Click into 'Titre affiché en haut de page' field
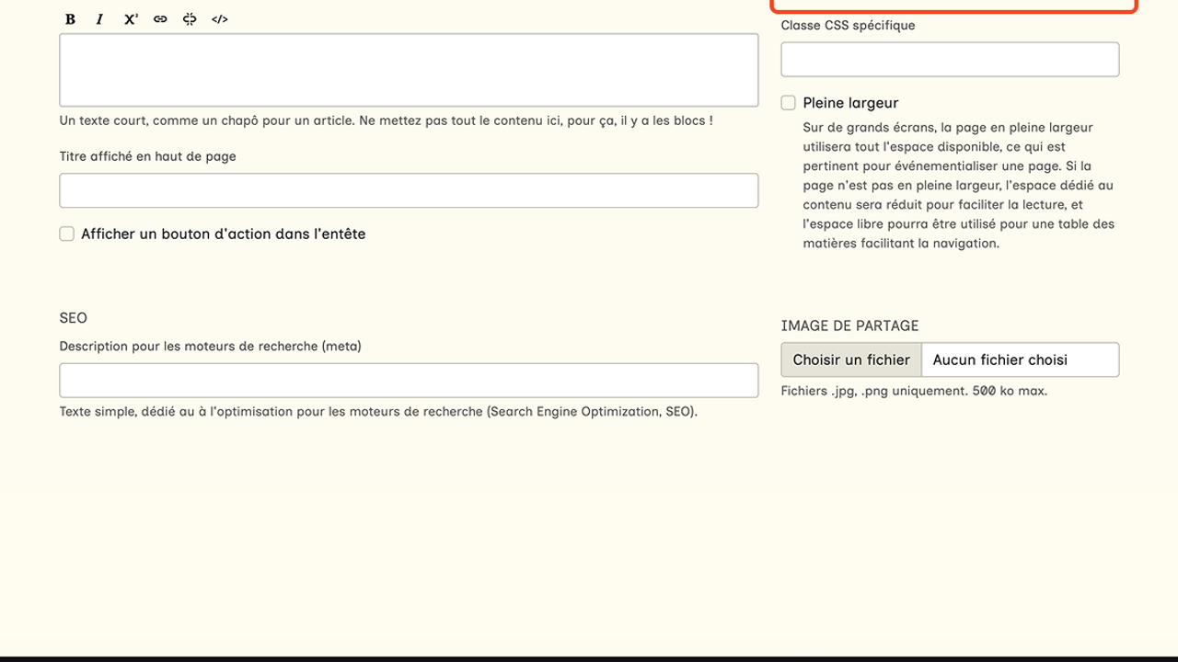 409,190
